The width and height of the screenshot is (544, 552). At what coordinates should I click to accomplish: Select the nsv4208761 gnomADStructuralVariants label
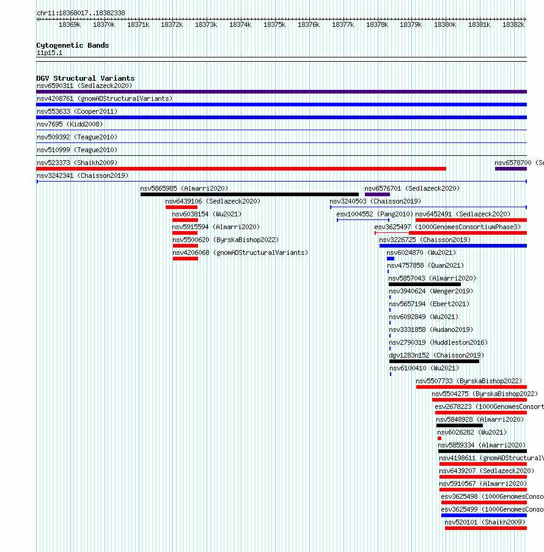[x=105, y=98]
